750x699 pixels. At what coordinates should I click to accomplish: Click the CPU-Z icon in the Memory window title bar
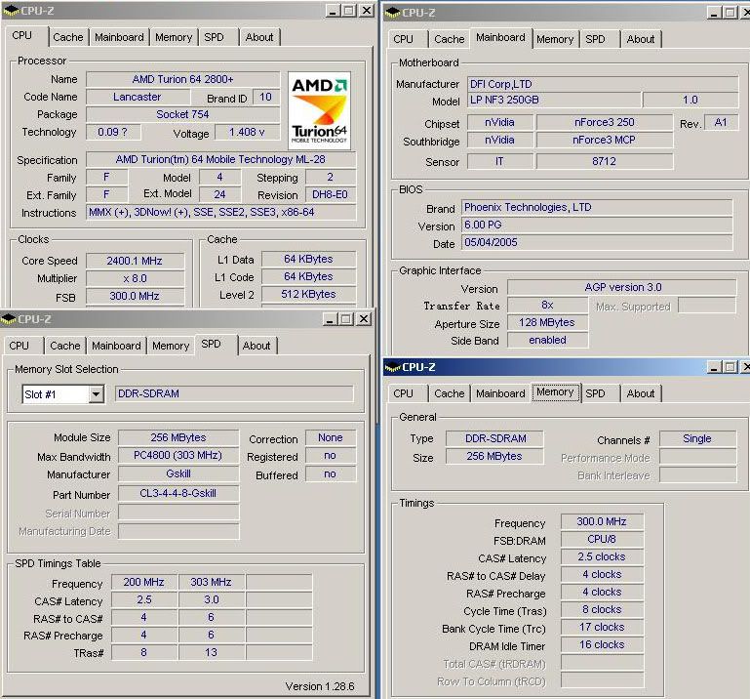(392, 367)
